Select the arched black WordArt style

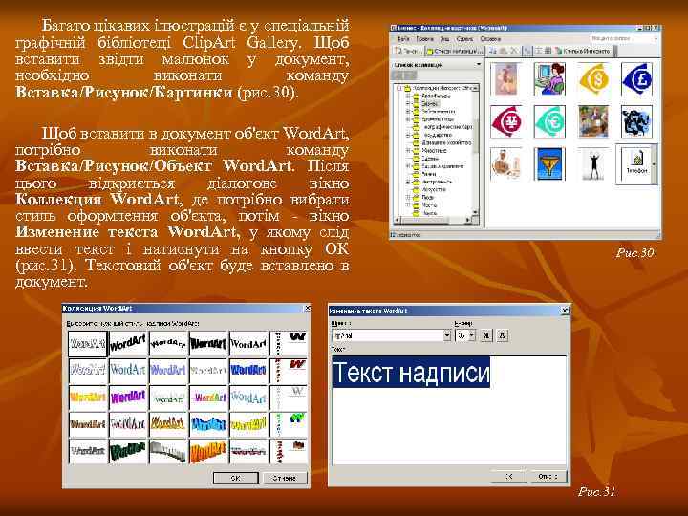[x=168, y=344]
